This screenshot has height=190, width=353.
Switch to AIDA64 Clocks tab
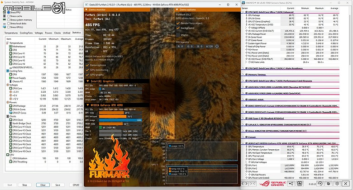click(57, 33)
